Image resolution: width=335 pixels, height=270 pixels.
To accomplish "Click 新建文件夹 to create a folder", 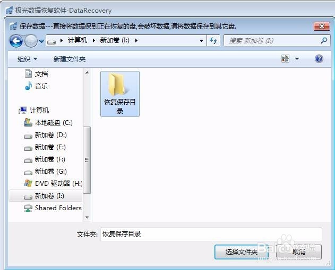I will pyautogui.click(x=70, y=59).
